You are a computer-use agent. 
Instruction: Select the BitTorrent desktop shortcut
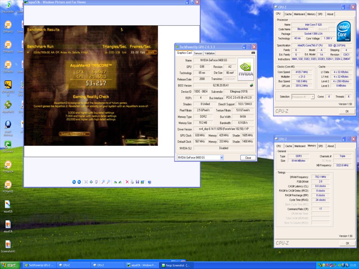[x=8, y=147]
